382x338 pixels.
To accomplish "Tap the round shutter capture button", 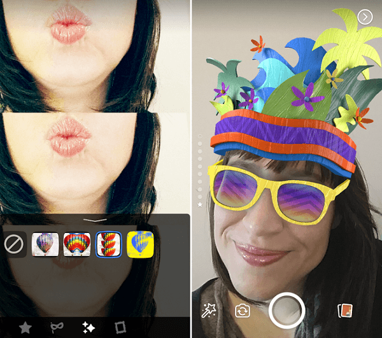I will pos(286,311).
